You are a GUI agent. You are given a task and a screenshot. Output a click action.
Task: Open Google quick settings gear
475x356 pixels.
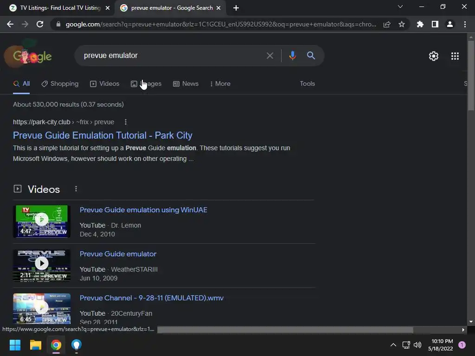434,56
